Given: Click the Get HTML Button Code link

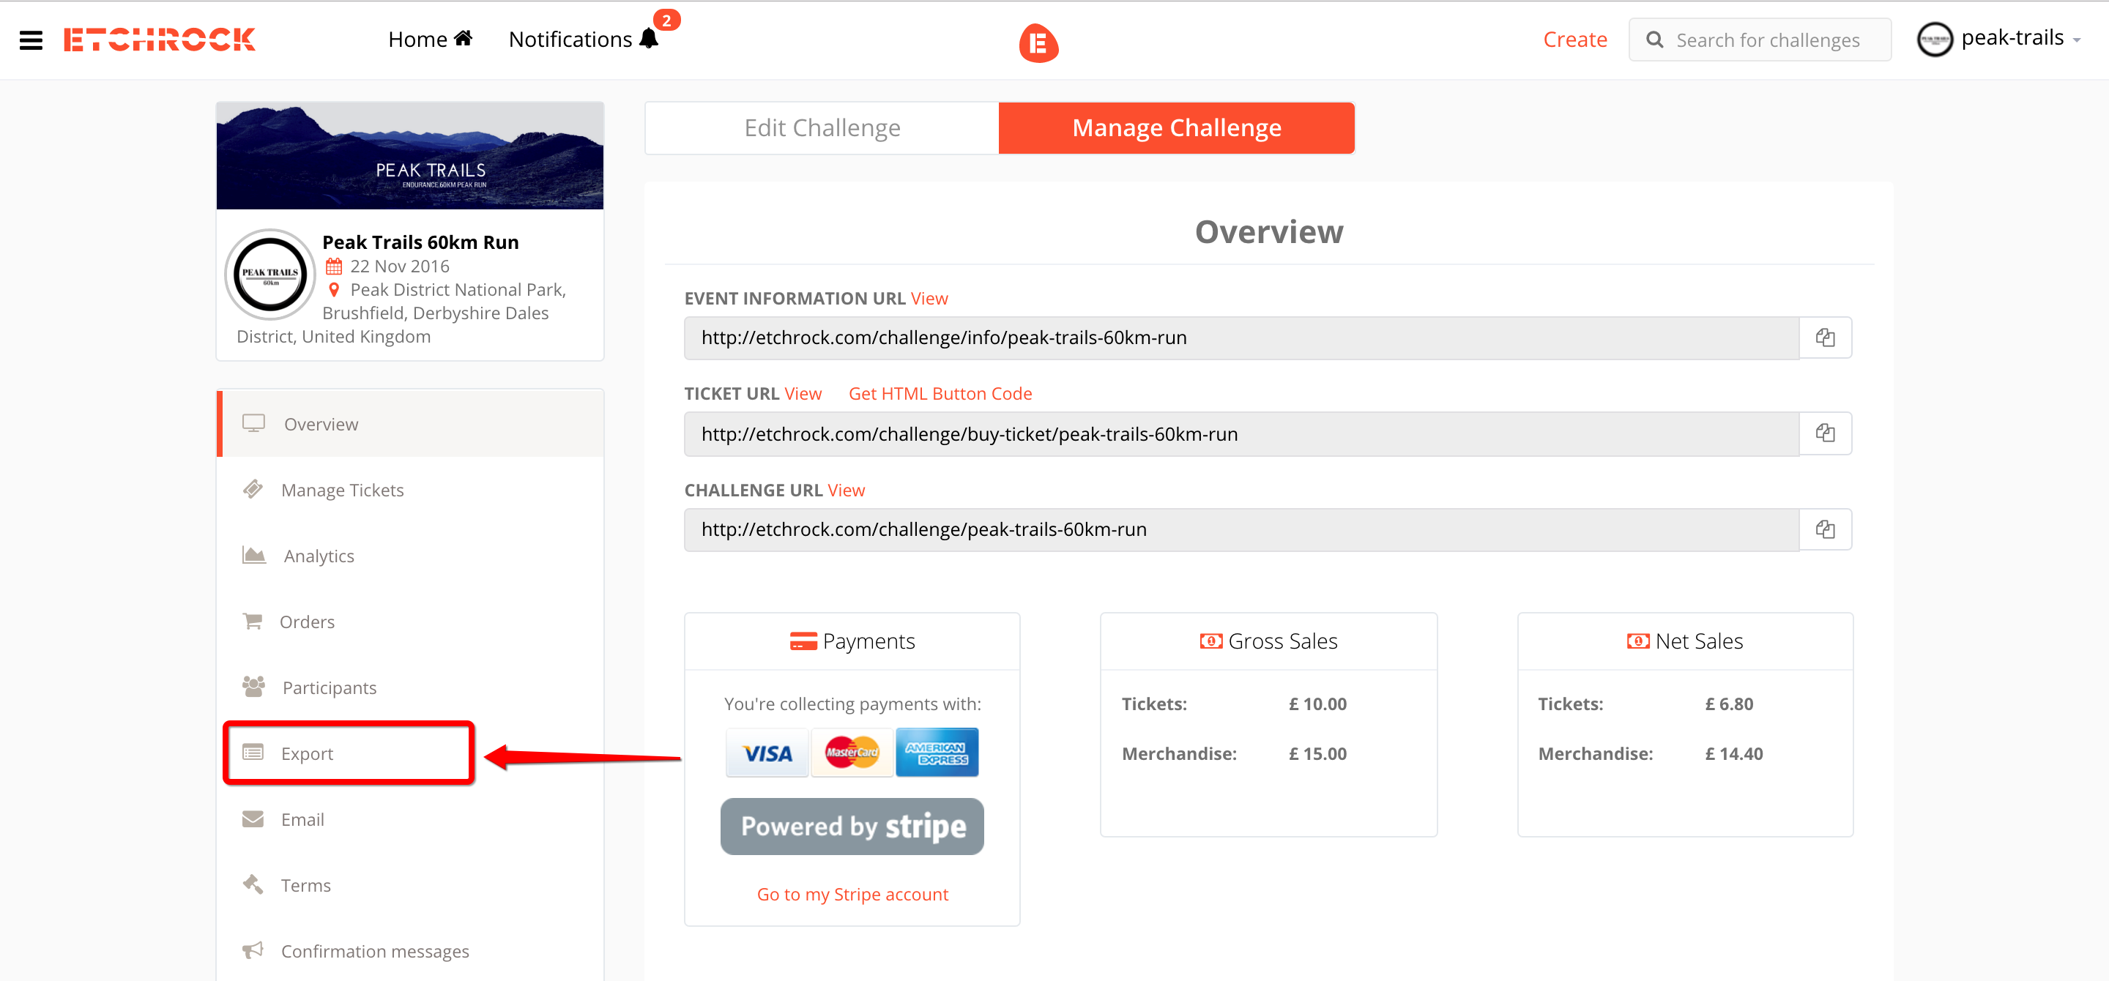Looking at the screenshot, I should click(x=940, y=394).
